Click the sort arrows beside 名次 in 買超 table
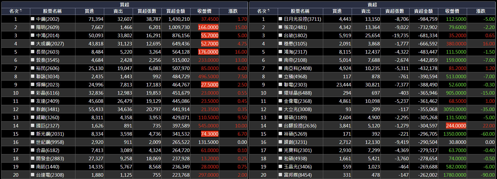This screenshot has height=179, width=497. click(x=21, y=11)
